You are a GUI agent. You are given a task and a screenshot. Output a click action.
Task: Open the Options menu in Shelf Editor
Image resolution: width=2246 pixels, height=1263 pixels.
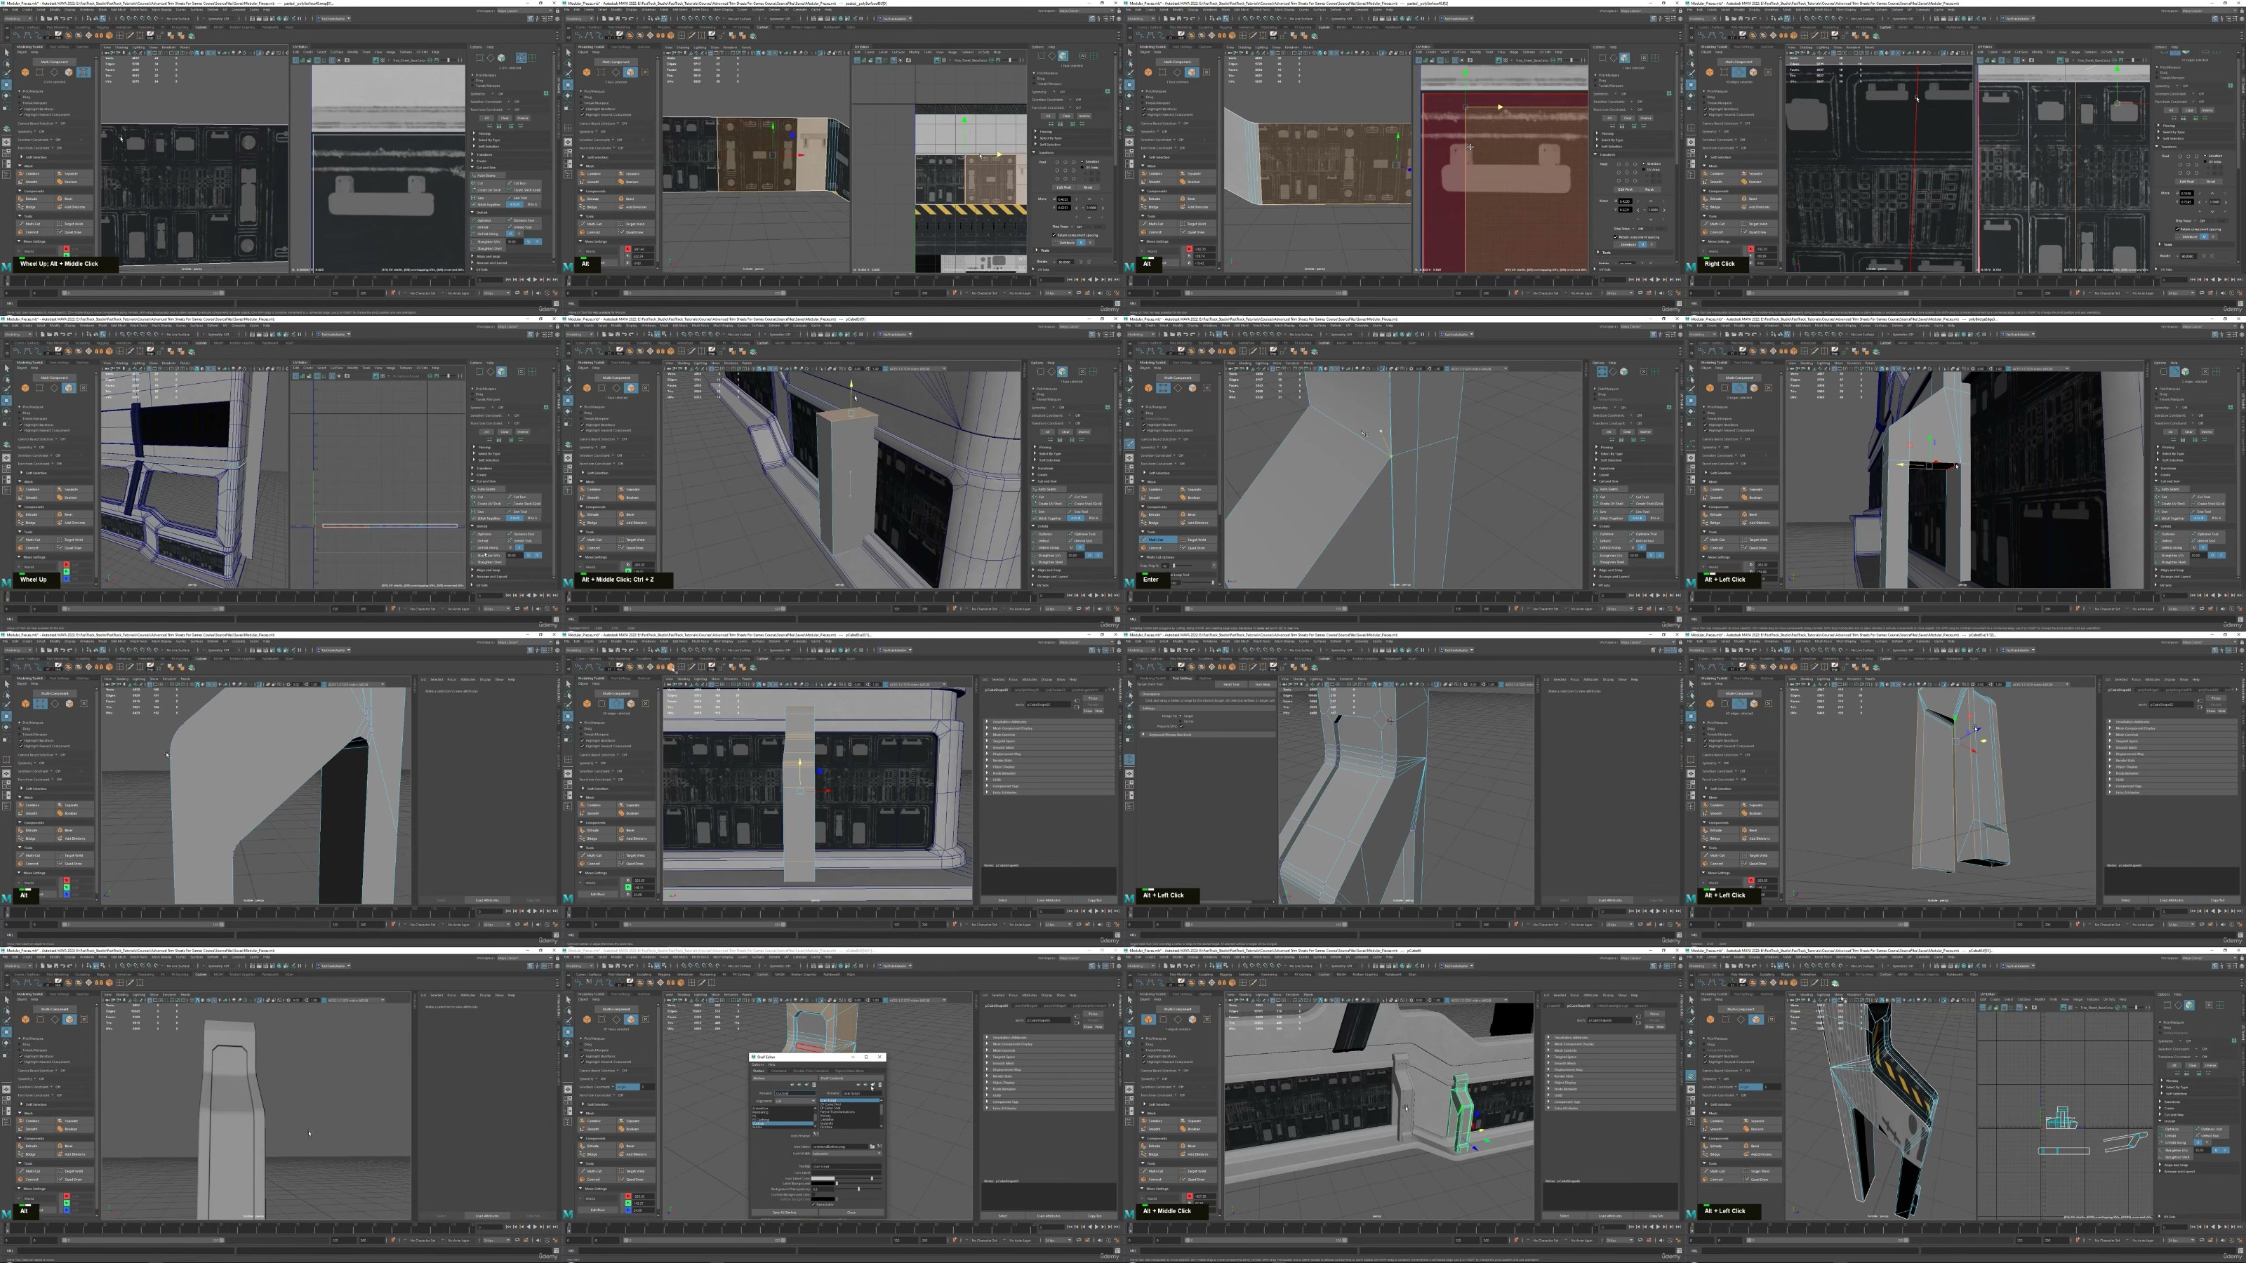pyautogui.click(x=759, y=1065)
